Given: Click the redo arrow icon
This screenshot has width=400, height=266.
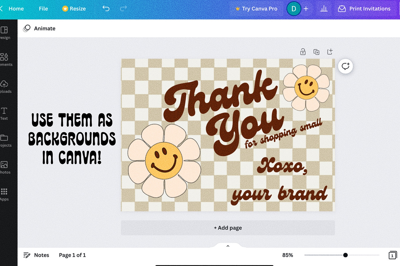Looking at the screenshot, I should click(x=123, y=9).
